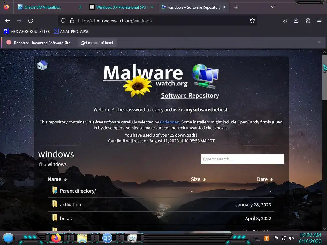Close the Windows XP Professional SP3 tab

point(152,7)
